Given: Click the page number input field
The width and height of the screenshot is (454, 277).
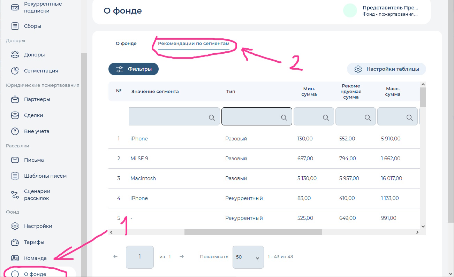Looking at the screenshot, I should pyautogui.click(x=139, y=257).
